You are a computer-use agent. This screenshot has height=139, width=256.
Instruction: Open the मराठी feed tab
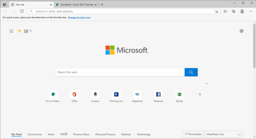click(64, 134)
